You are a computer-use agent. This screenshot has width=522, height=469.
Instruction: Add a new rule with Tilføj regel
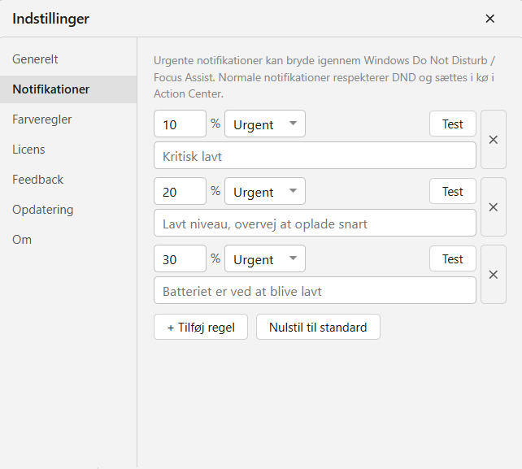pos(201,327)
